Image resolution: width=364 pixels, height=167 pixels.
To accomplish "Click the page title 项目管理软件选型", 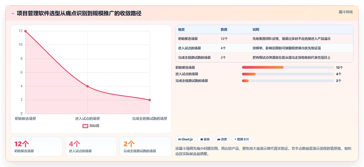I will (x=79, y=13).
